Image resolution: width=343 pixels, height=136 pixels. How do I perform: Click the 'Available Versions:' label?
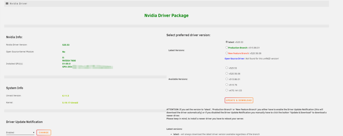178,79
